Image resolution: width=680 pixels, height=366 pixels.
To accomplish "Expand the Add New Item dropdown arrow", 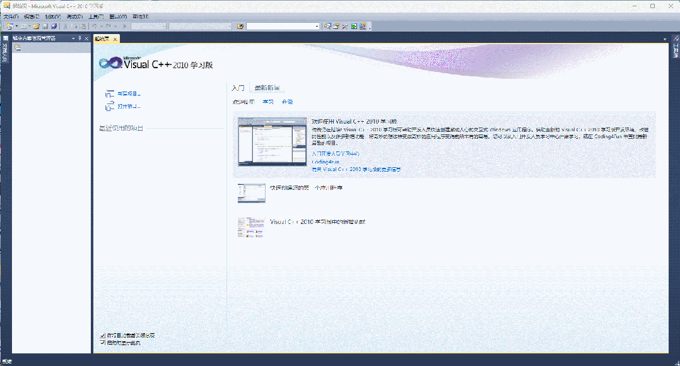I will pos(30,27).
